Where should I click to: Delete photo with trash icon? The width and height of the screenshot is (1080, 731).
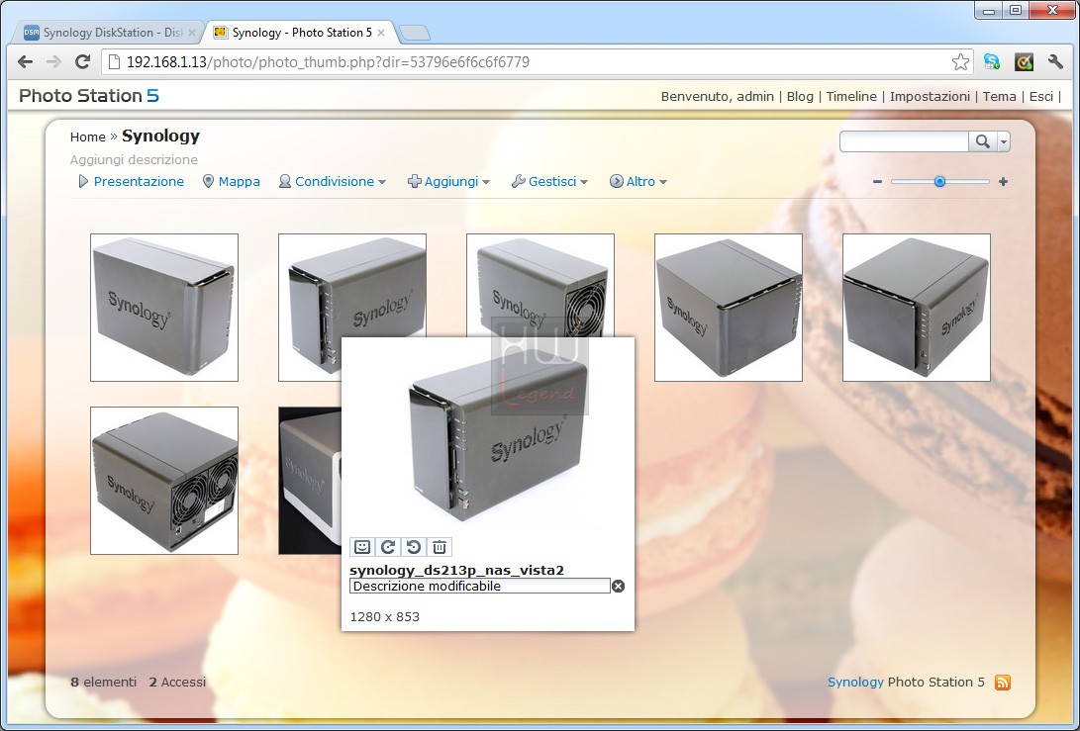[440, 547]
